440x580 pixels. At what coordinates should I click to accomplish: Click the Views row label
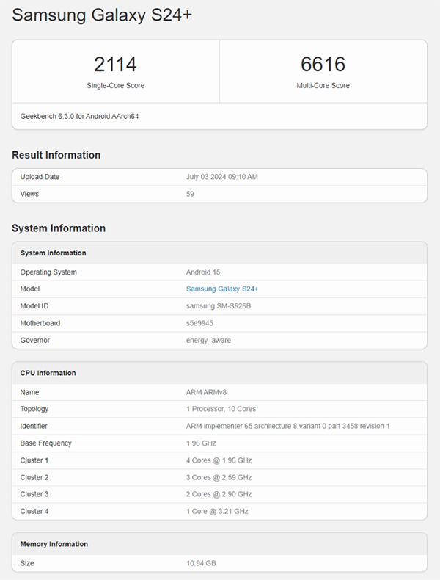[29, 194]
